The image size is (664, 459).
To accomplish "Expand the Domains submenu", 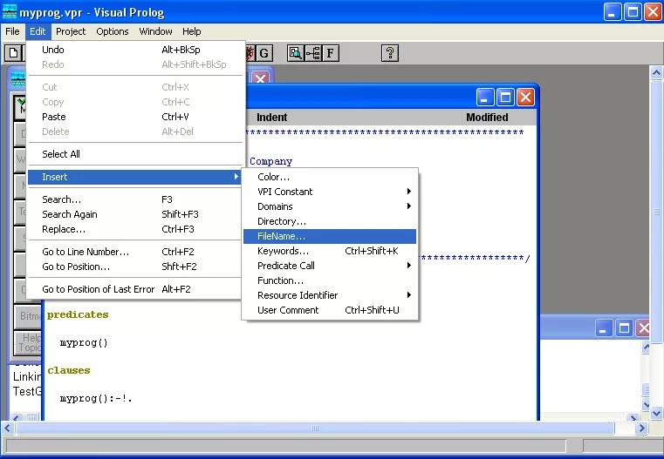I will point(330,206).
